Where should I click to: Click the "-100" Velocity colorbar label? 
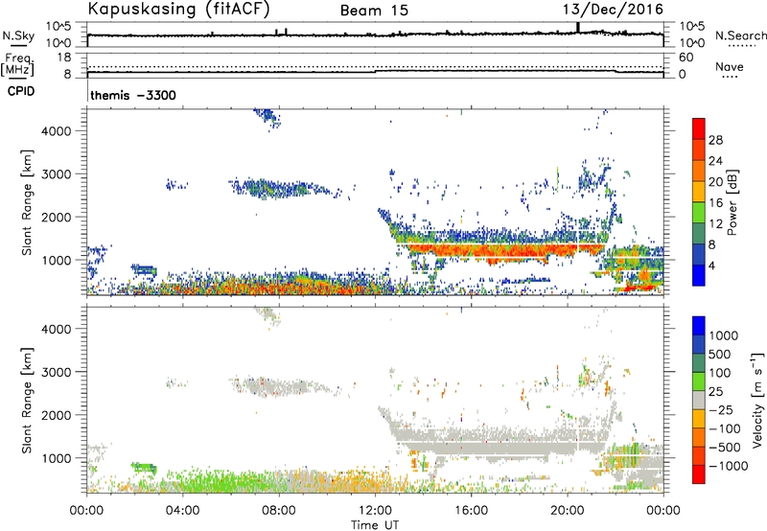click(725, 428)
